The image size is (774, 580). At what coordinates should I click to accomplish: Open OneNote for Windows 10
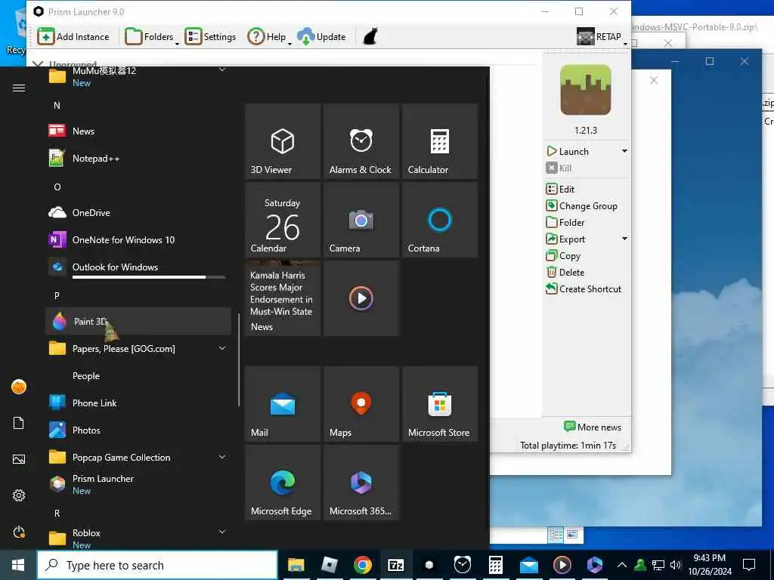click(x=138, y=239)
